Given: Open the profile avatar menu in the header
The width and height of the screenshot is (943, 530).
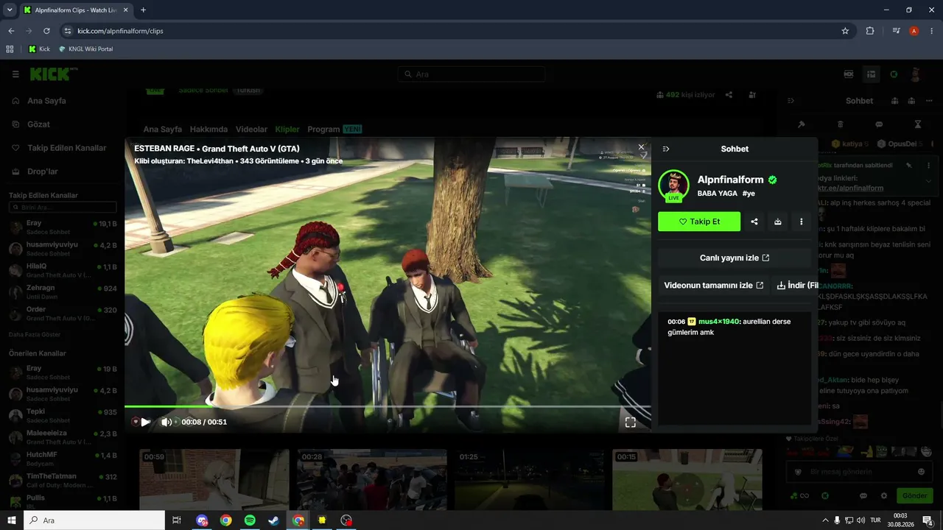Looking at the screenshot, I should (916, 74).
